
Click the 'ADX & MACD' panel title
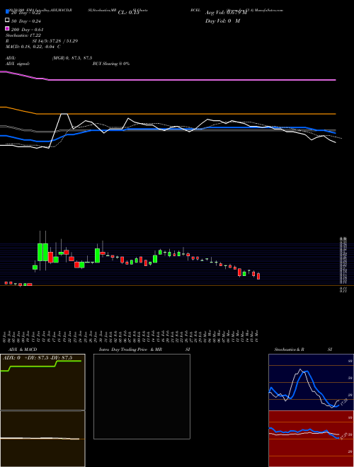pyautogui.click(x=23, y=350)
